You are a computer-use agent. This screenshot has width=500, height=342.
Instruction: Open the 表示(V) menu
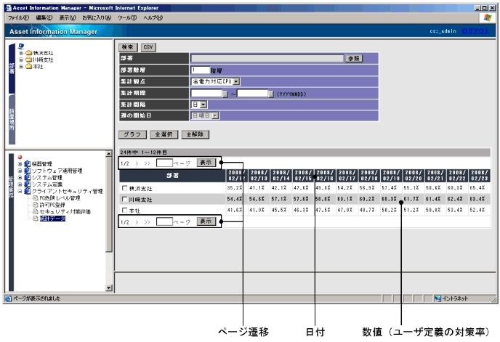click(x=67, y=16)
